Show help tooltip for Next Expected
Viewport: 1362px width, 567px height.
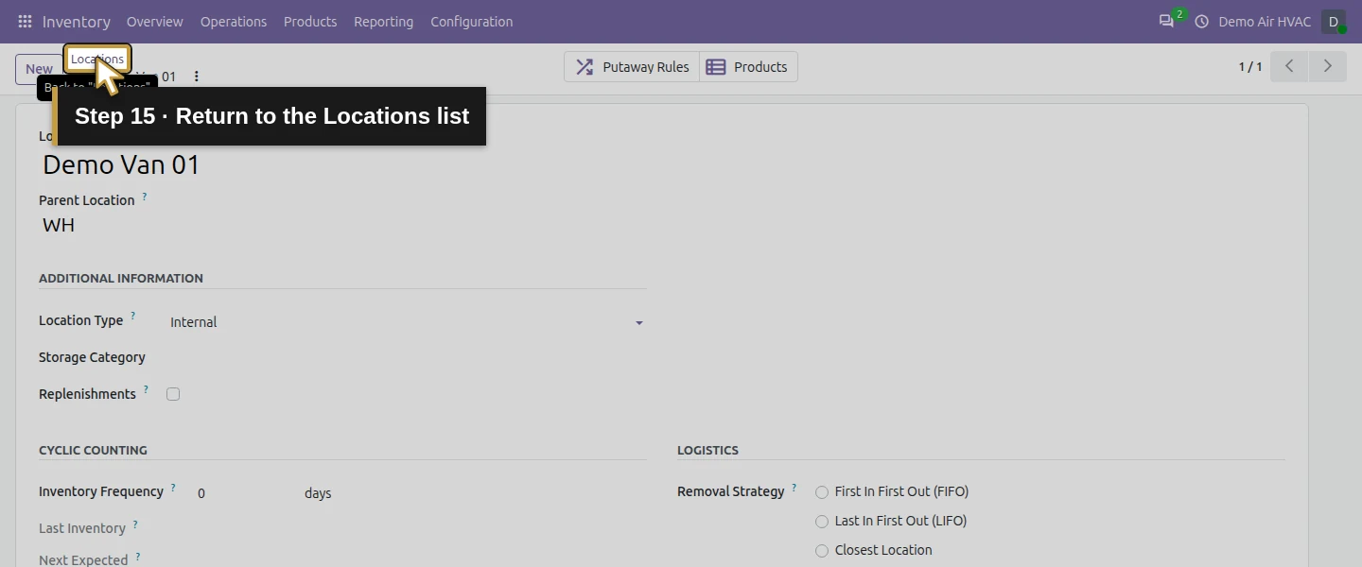point(137,557)
